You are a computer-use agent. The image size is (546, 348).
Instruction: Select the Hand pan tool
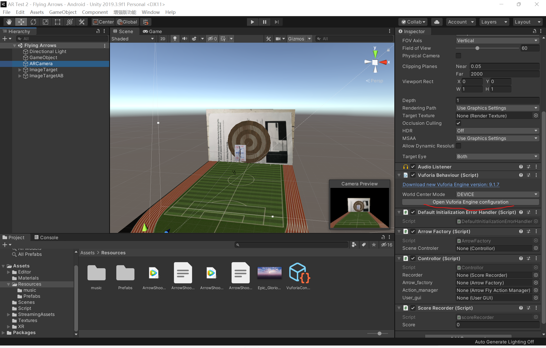pos(9,22)
